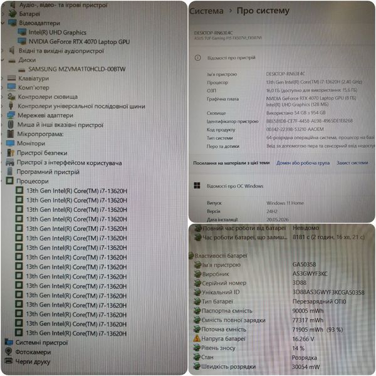Screen dimensions: 376x376
Task: Click the Комп'ютер category icon
Action: [x=11, y=87]
